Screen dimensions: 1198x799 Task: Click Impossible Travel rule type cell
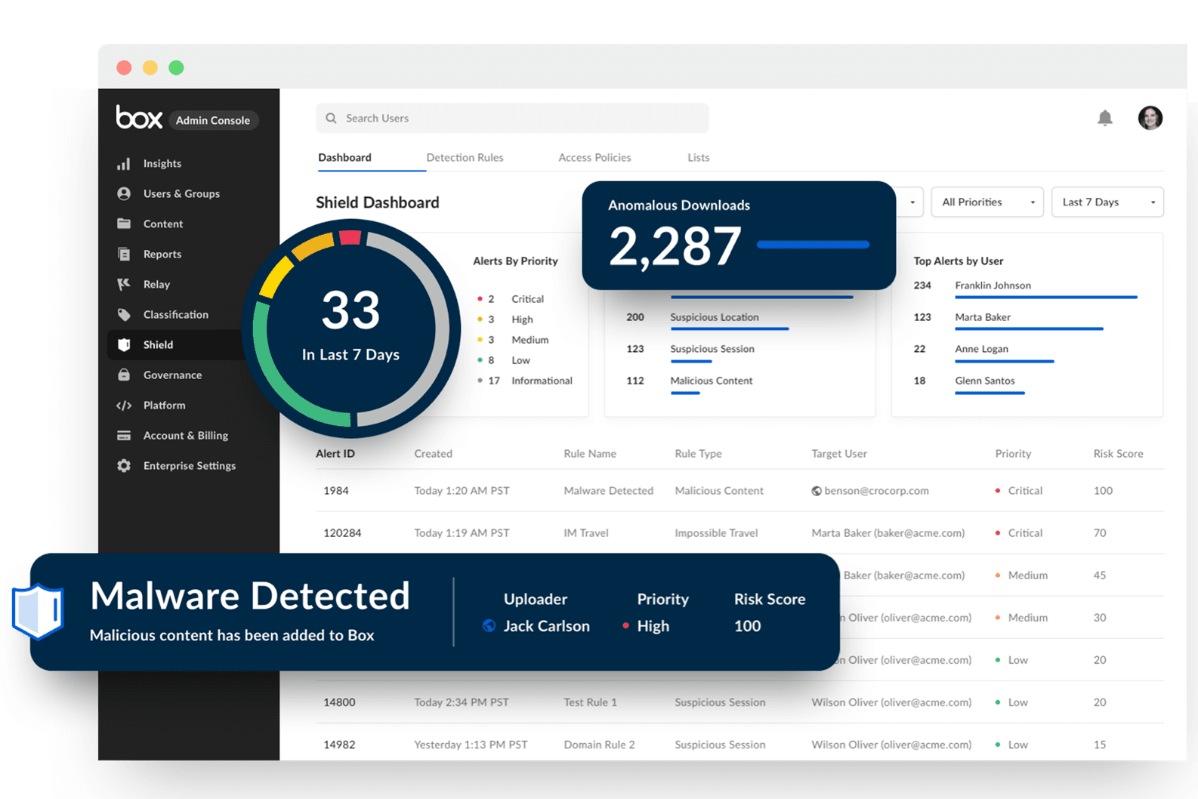(x=716, y=533)
